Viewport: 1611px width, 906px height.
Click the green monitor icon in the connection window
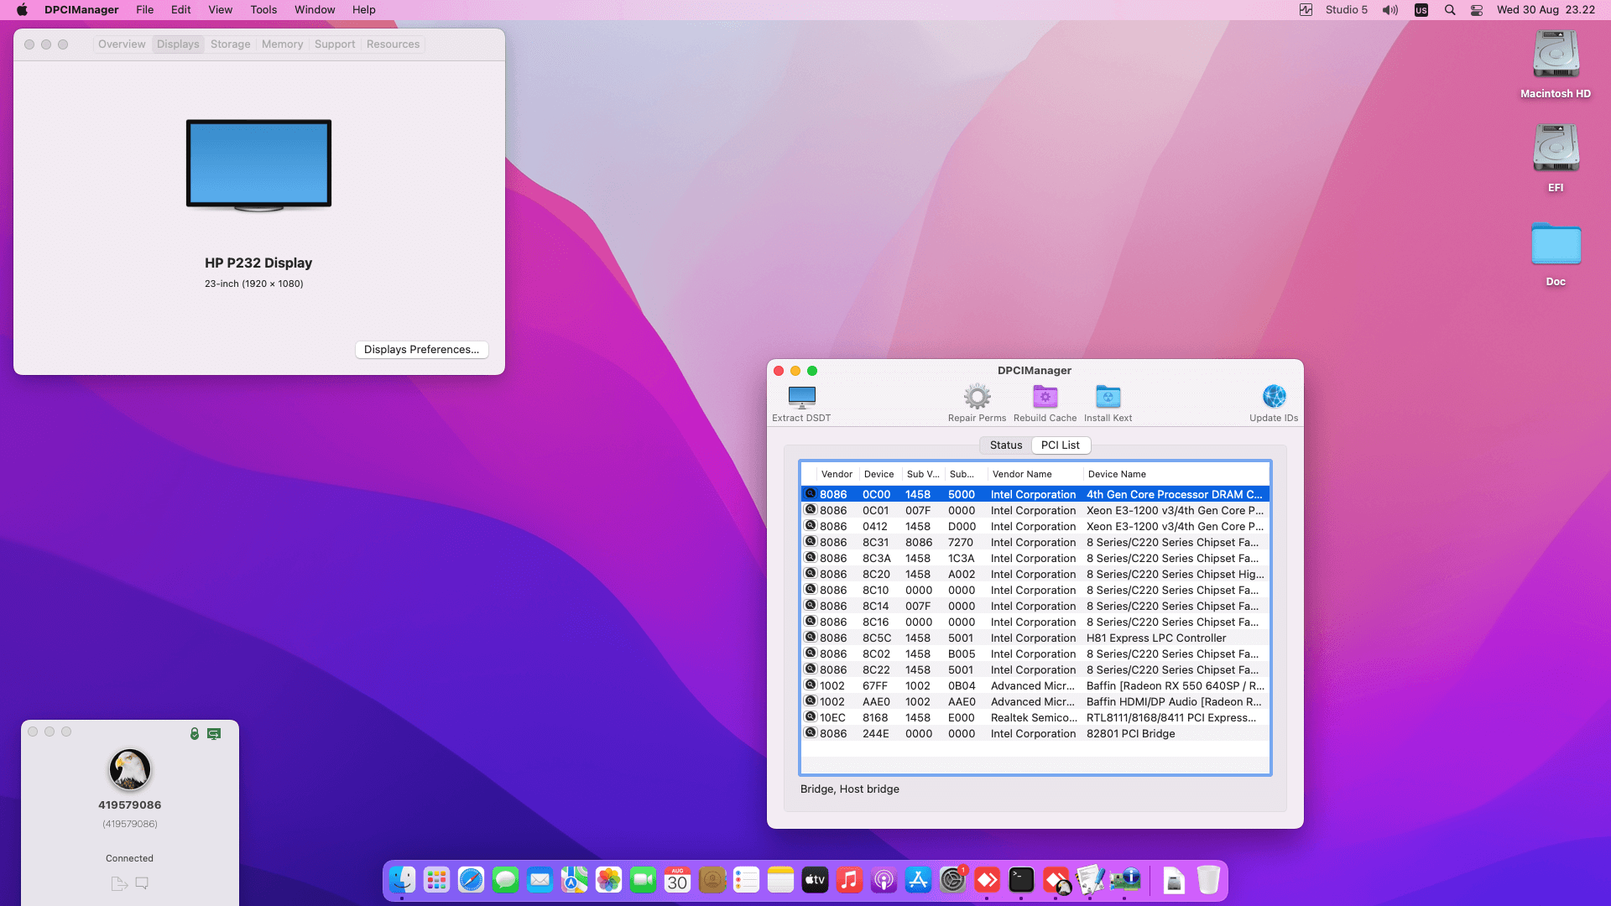(x=214, y=734)
